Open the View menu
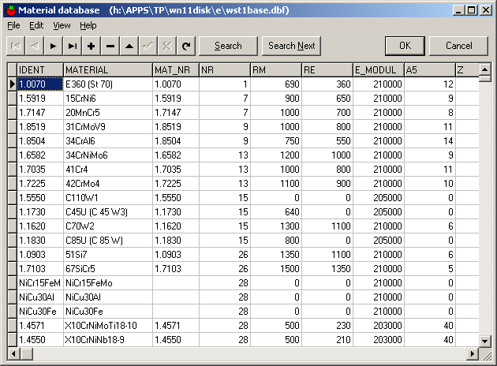 [62, 25]
